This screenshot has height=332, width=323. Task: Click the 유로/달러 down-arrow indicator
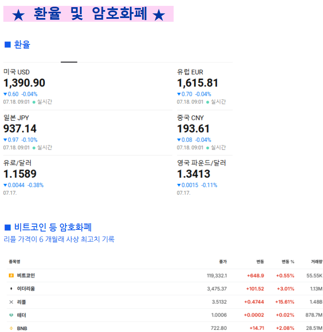coord(5,185)
